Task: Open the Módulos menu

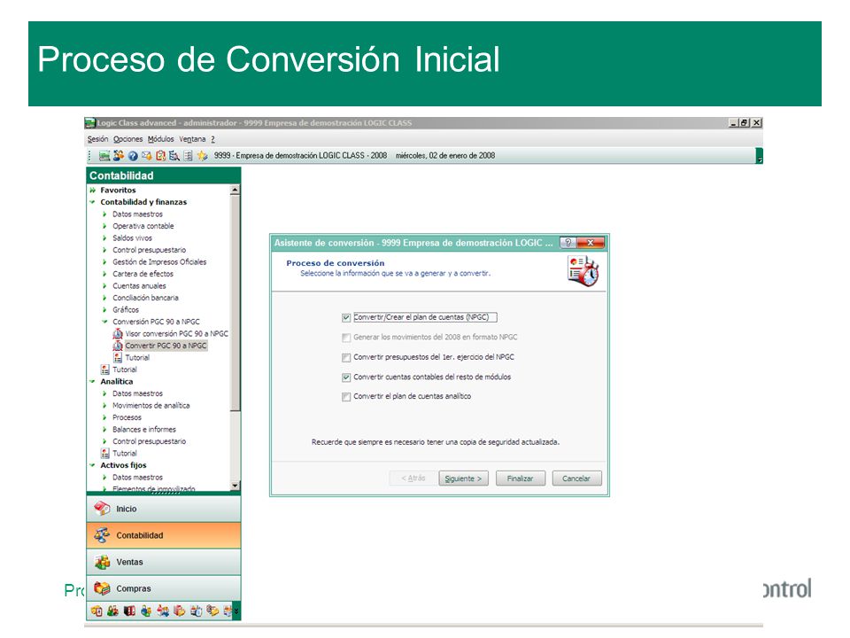Action: (x=161, y=139)
